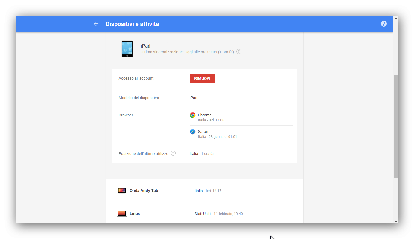Click the Onda Andy Tab tablet icon
Viewport: 414px width, 239px height.
pyautogui.click(x=122, y=191)
